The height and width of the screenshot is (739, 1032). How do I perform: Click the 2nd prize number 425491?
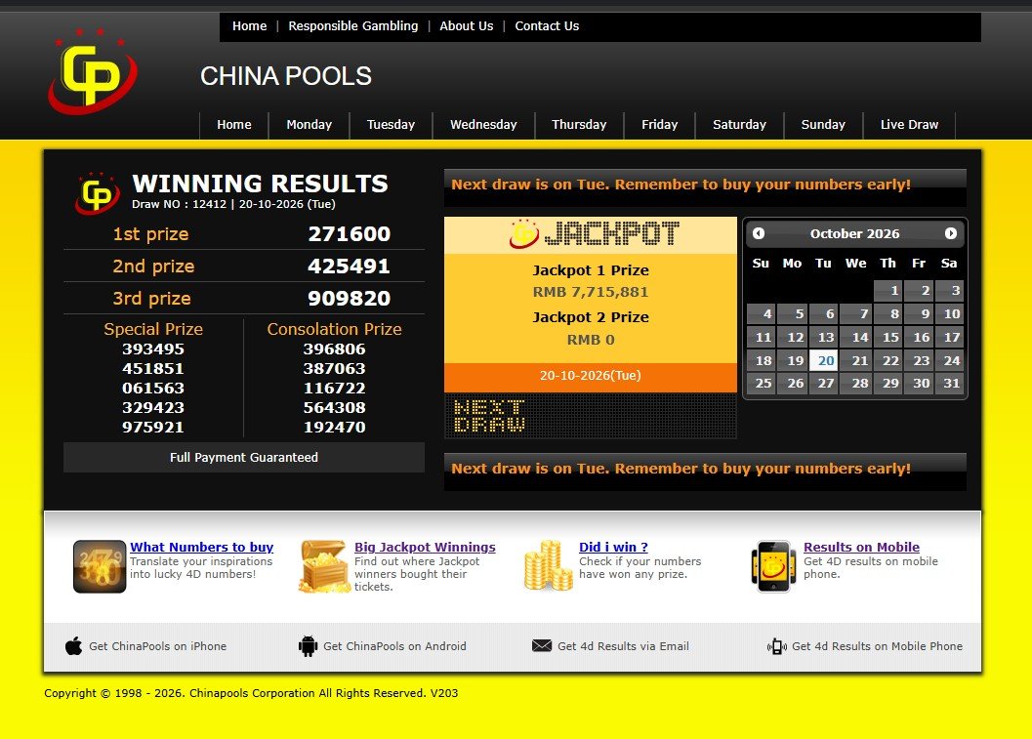[x=349, y=267]
